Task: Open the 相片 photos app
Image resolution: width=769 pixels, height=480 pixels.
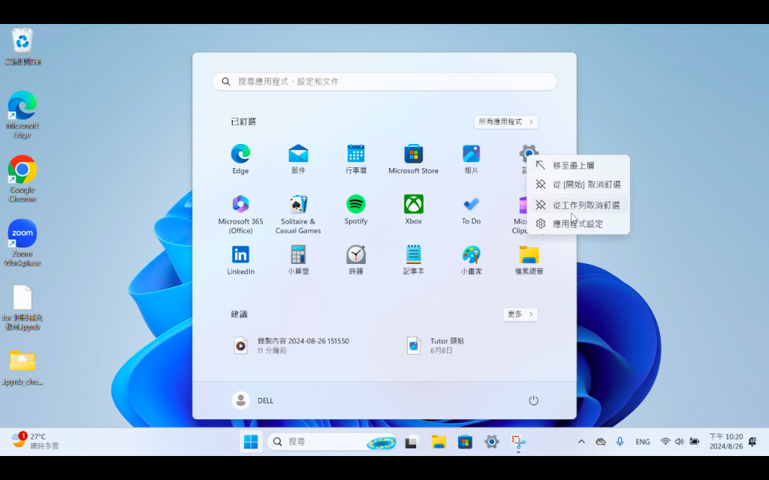Action: tap(471, 159)
